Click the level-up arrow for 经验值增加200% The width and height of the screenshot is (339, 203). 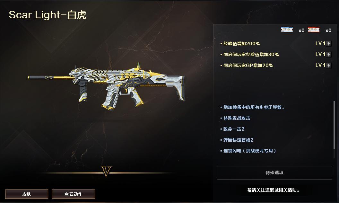point(329,43)
